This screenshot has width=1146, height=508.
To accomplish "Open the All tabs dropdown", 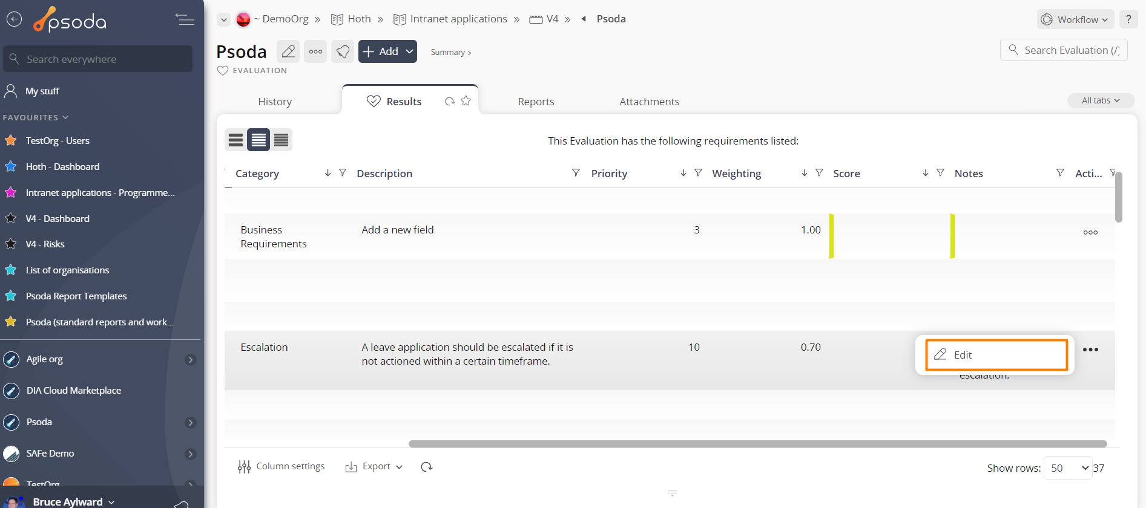I will pos(1101,100).
